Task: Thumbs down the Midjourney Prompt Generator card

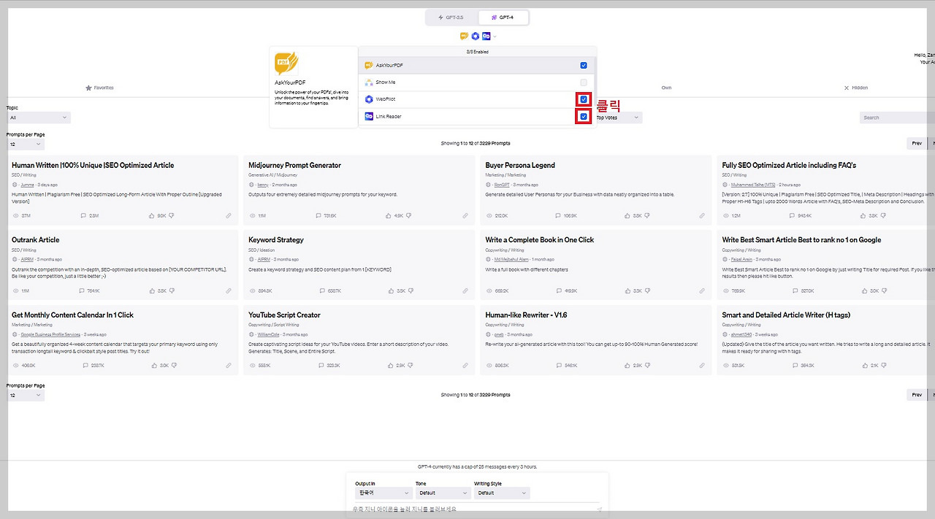Action: (x=408, y=216)
